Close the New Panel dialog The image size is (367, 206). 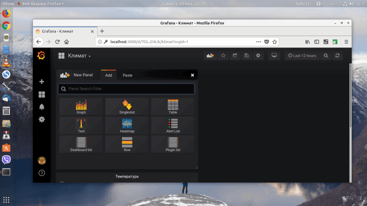coord(192,75)
